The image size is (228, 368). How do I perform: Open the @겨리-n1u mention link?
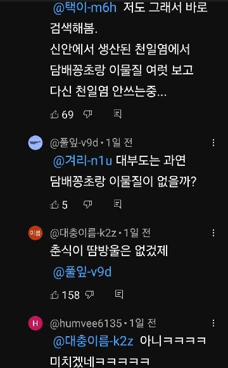tap(82, 161)
